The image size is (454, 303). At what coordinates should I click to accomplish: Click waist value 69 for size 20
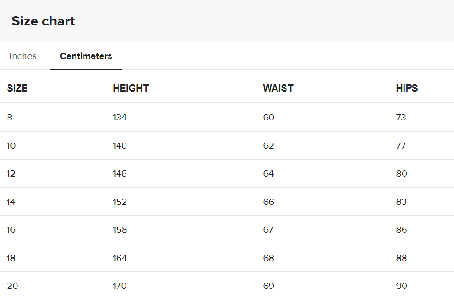(269, 286)
